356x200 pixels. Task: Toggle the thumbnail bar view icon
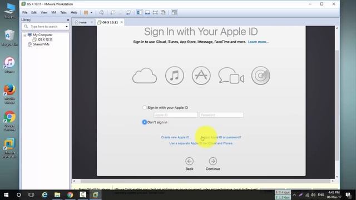[147, 12]
